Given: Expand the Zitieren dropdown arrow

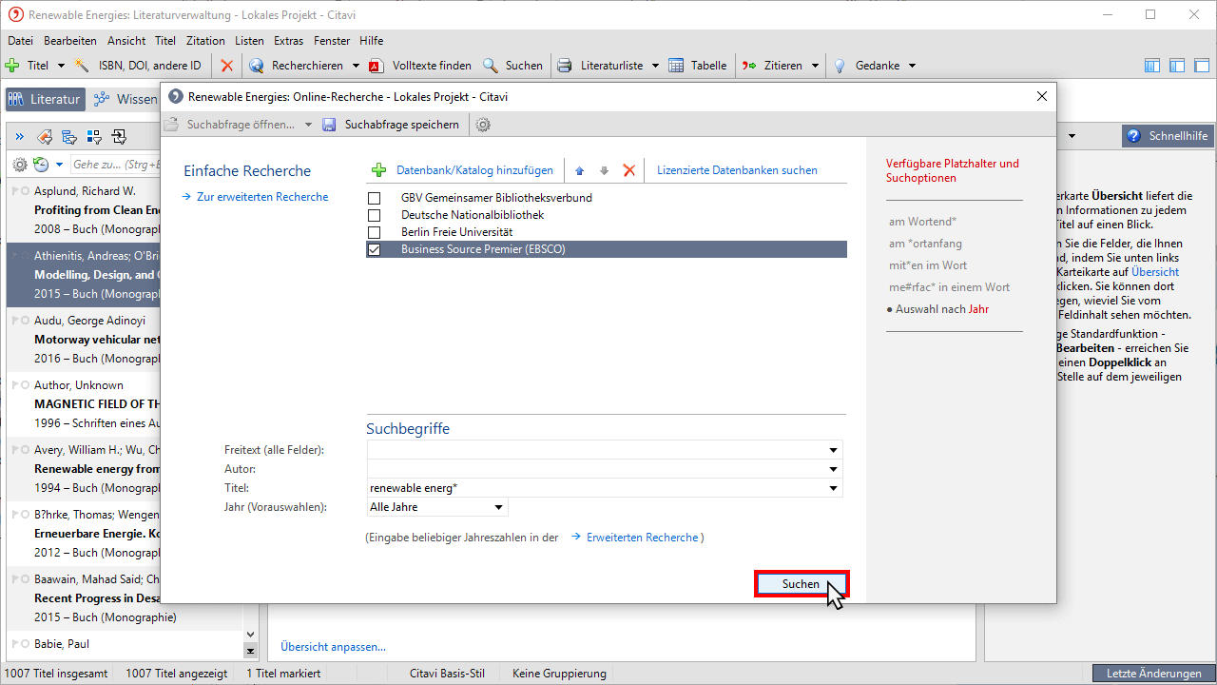Looking at the screenshot, I should pos(814,66).
